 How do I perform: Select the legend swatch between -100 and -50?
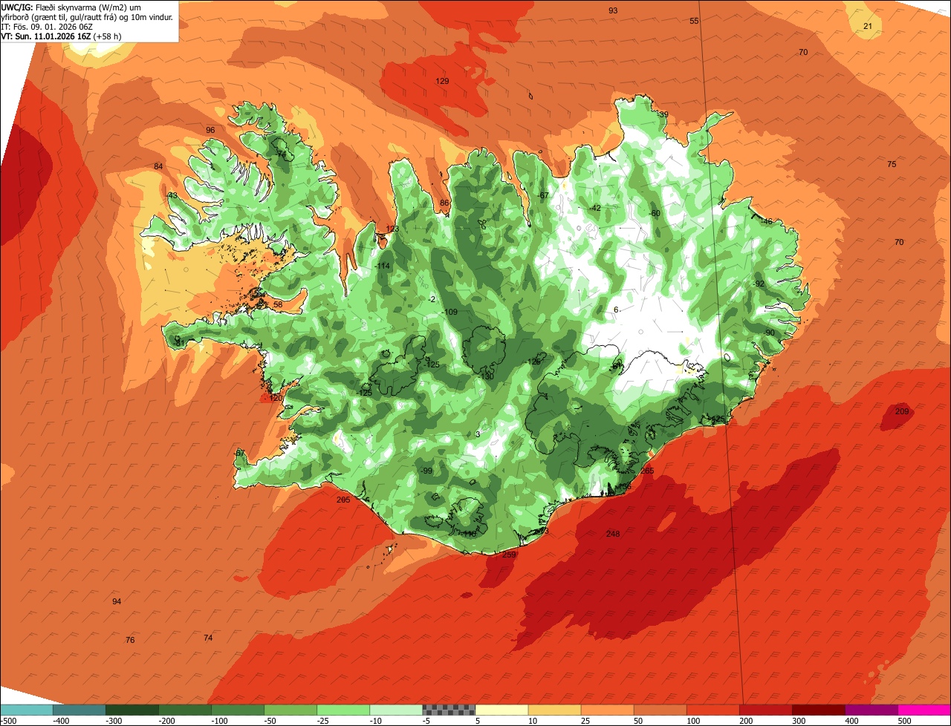(x=238, y=710)
